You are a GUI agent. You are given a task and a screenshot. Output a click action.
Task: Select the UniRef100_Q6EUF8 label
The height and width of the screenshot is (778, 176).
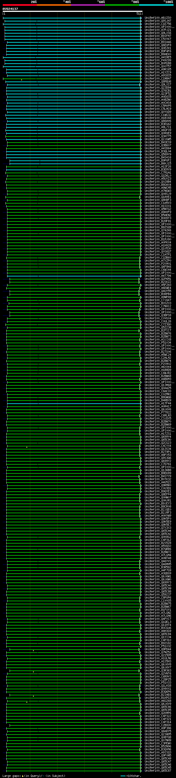click(158, 45)
